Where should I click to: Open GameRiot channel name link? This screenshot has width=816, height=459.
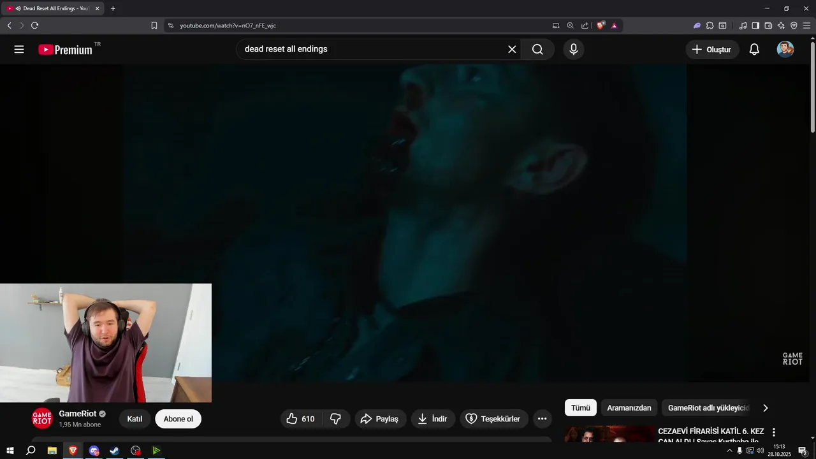[78, 414]
